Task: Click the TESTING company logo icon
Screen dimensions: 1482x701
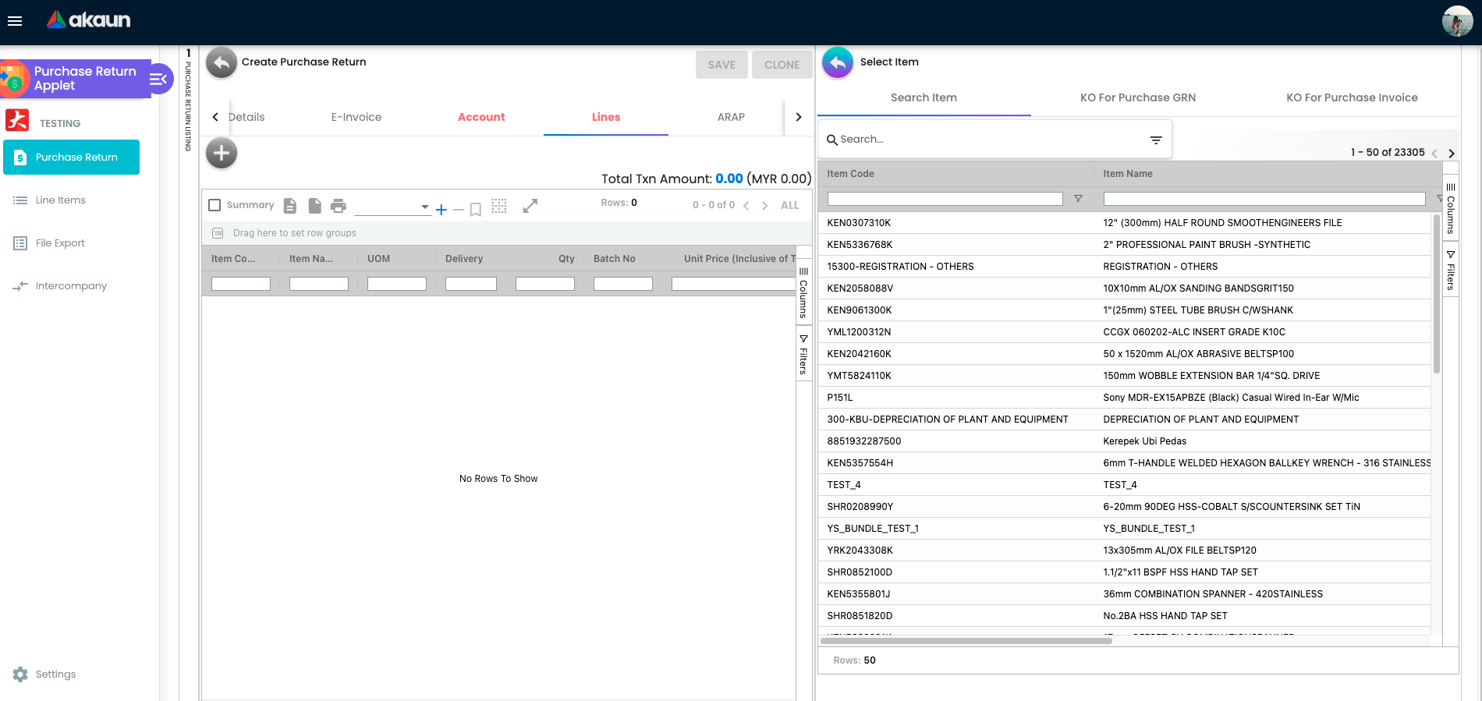Action: pos(17,121)
